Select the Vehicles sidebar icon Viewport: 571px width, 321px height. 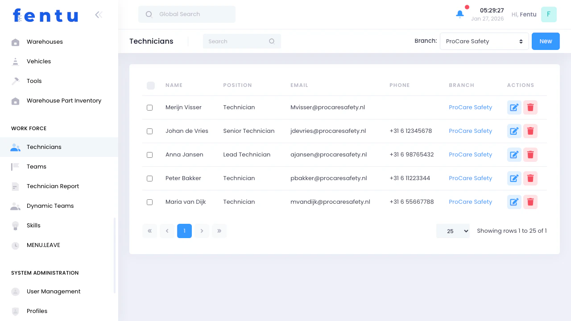pyautogui.click(x=16, y=61)
